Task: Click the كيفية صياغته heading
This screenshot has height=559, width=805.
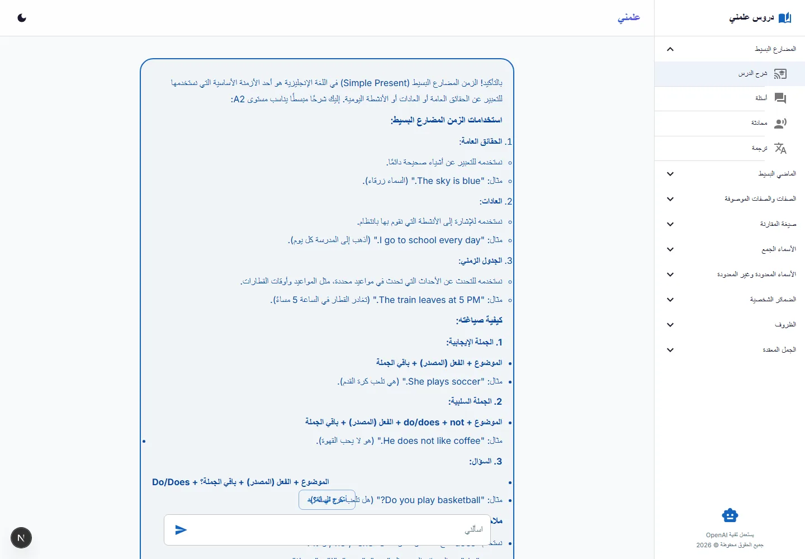Action: coord(479,320)
